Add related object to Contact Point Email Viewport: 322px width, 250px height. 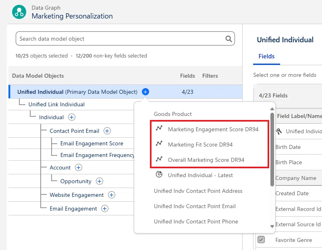pos(107,131)
